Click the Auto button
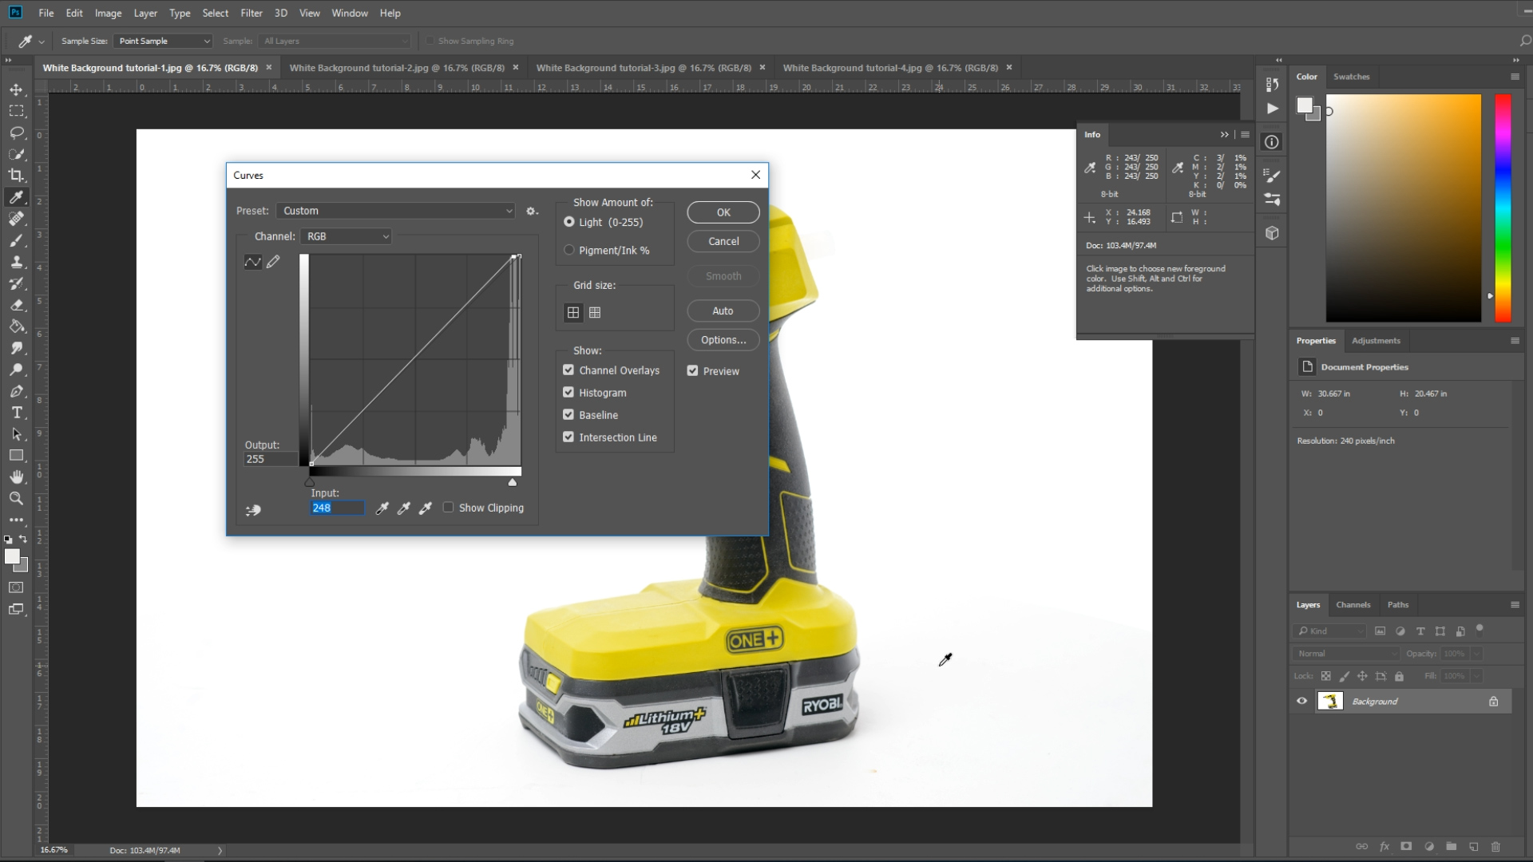Screen dimensions: 1533x862 pyautogui.click(x=723, y=311)
